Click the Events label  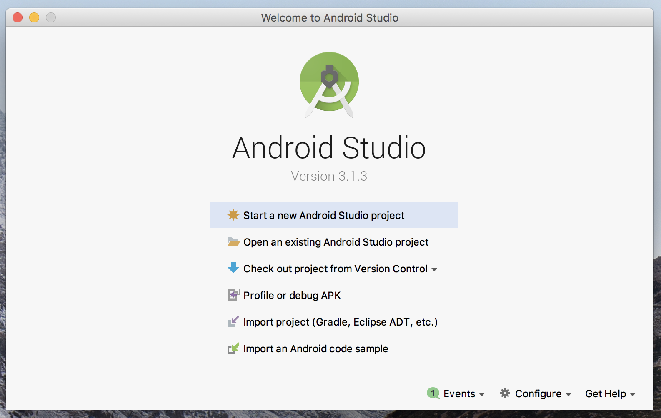(459, 394)
